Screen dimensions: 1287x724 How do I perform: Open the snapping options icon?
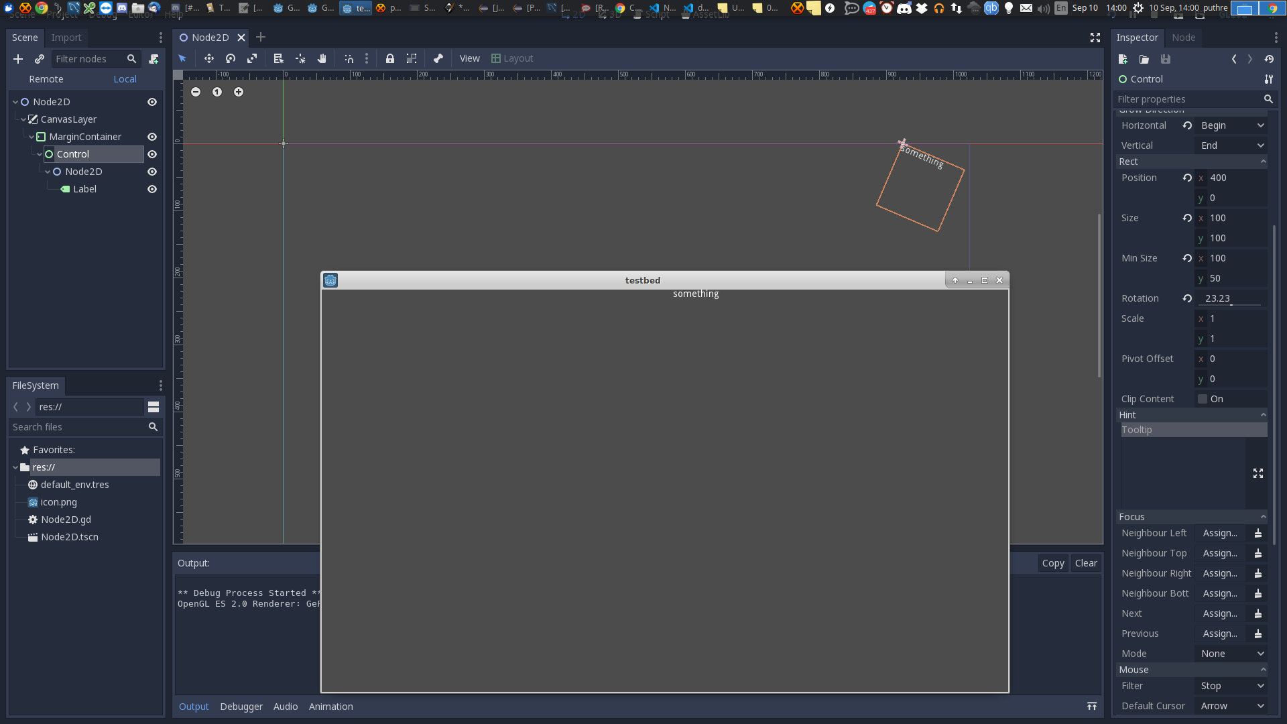pos(366,58)
